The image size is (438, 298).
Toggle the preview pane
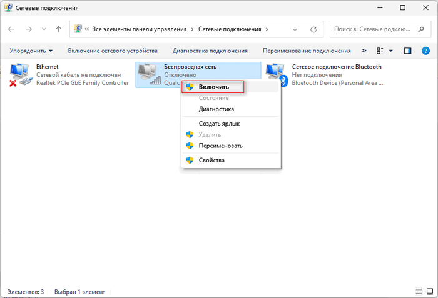point(407,51)
